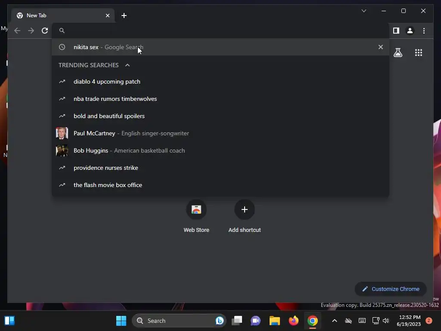Image resolution: width=441 pixels, height=331 pixels.
Task: Open the clock and calendar flyout
Action: pos(409,321)
